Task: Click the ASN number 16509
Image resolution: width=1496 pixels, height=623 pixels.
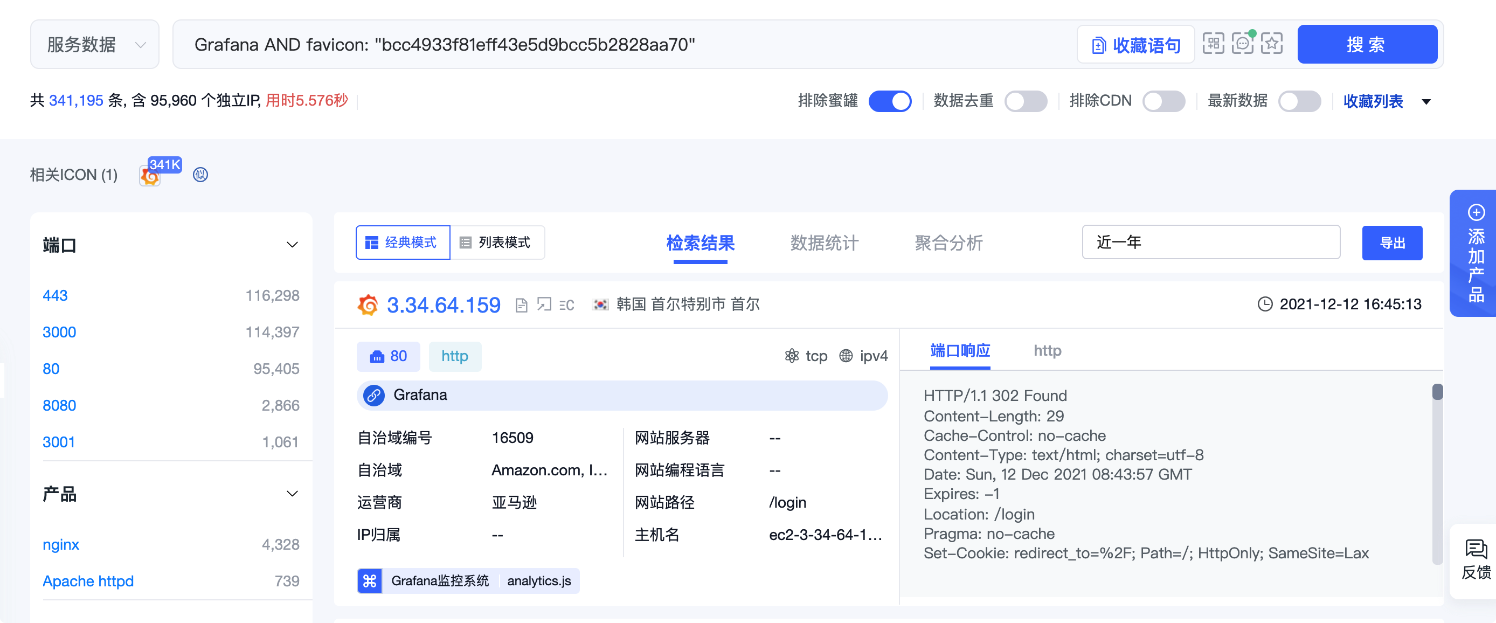Action: coord(512,438)
